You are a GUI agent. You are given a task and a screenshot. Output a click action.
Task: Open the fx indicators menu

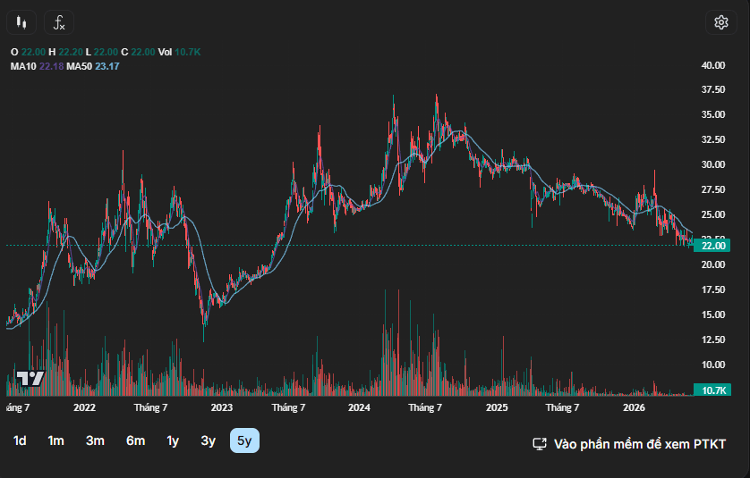59,22
